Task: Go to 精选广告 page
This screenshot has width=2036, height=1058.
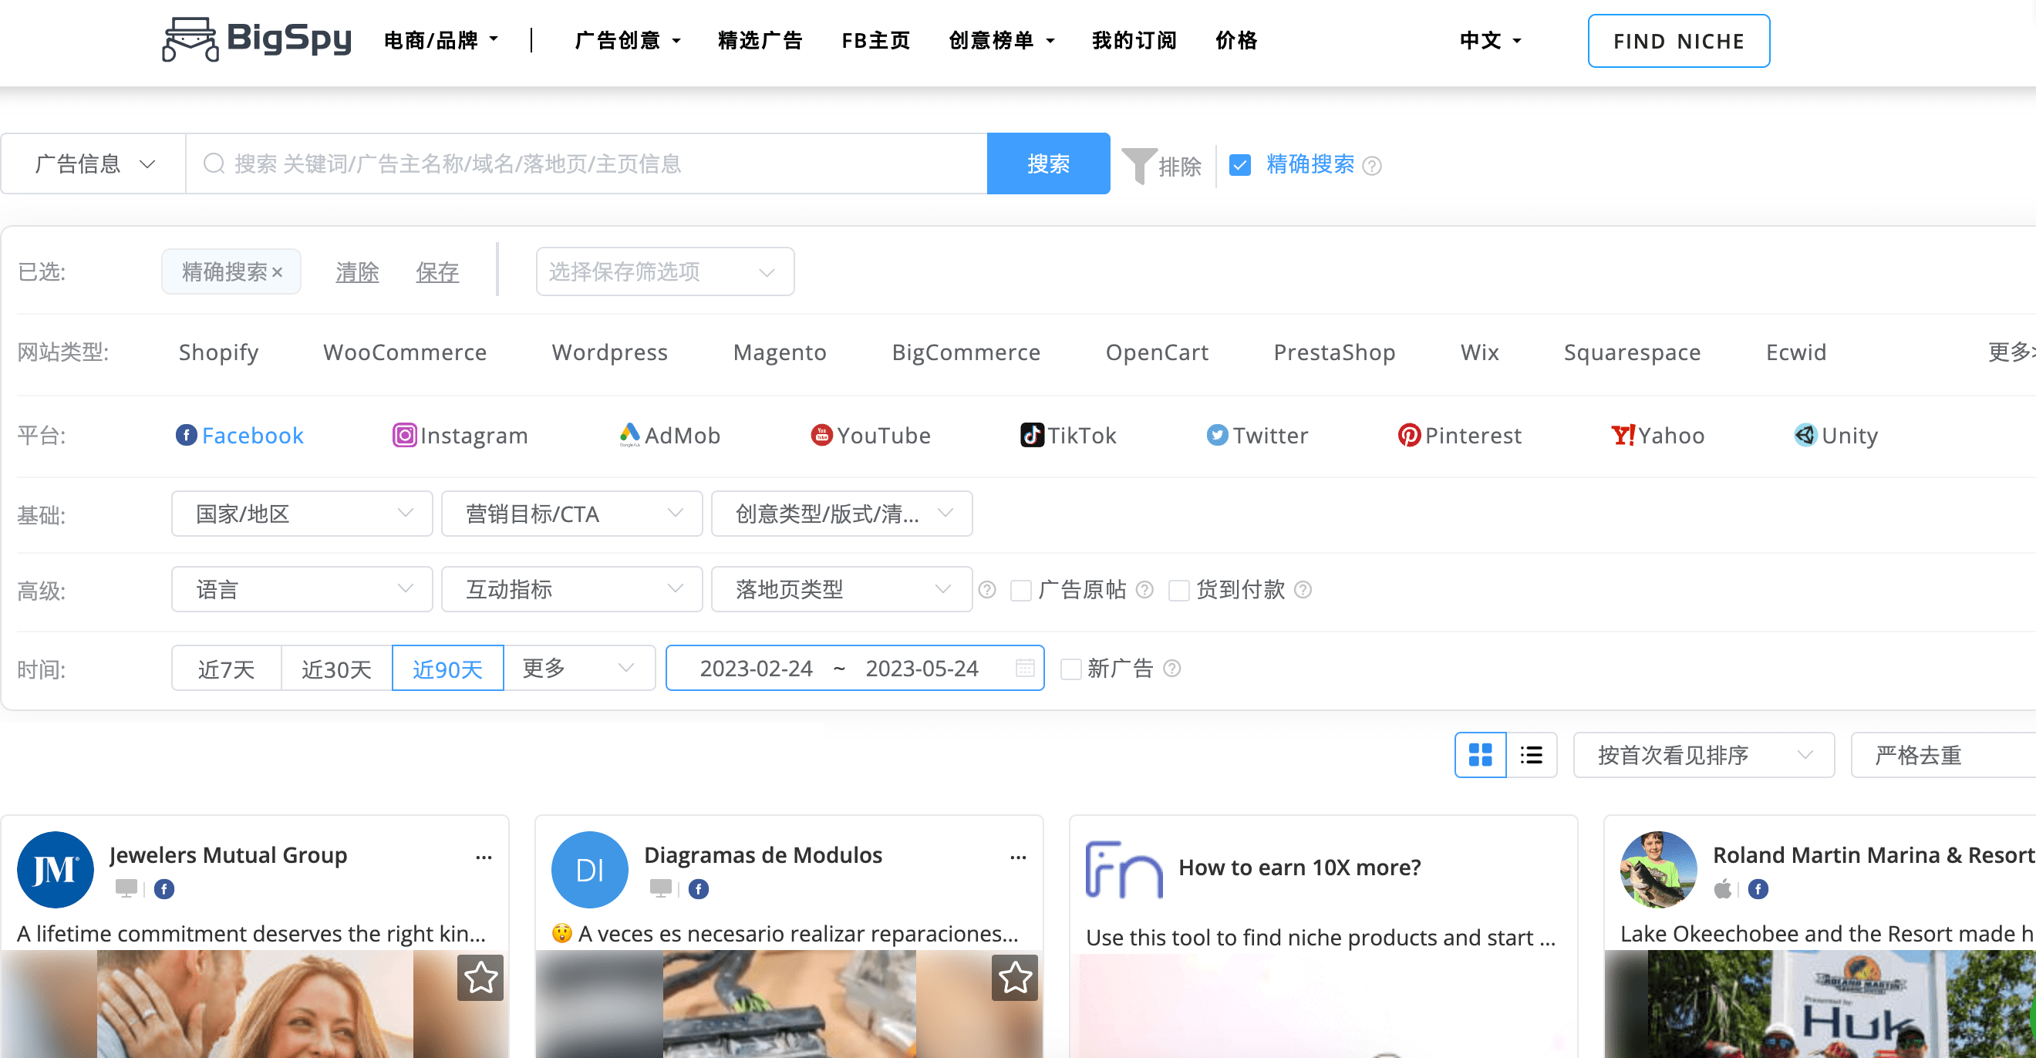Action: 760,40
